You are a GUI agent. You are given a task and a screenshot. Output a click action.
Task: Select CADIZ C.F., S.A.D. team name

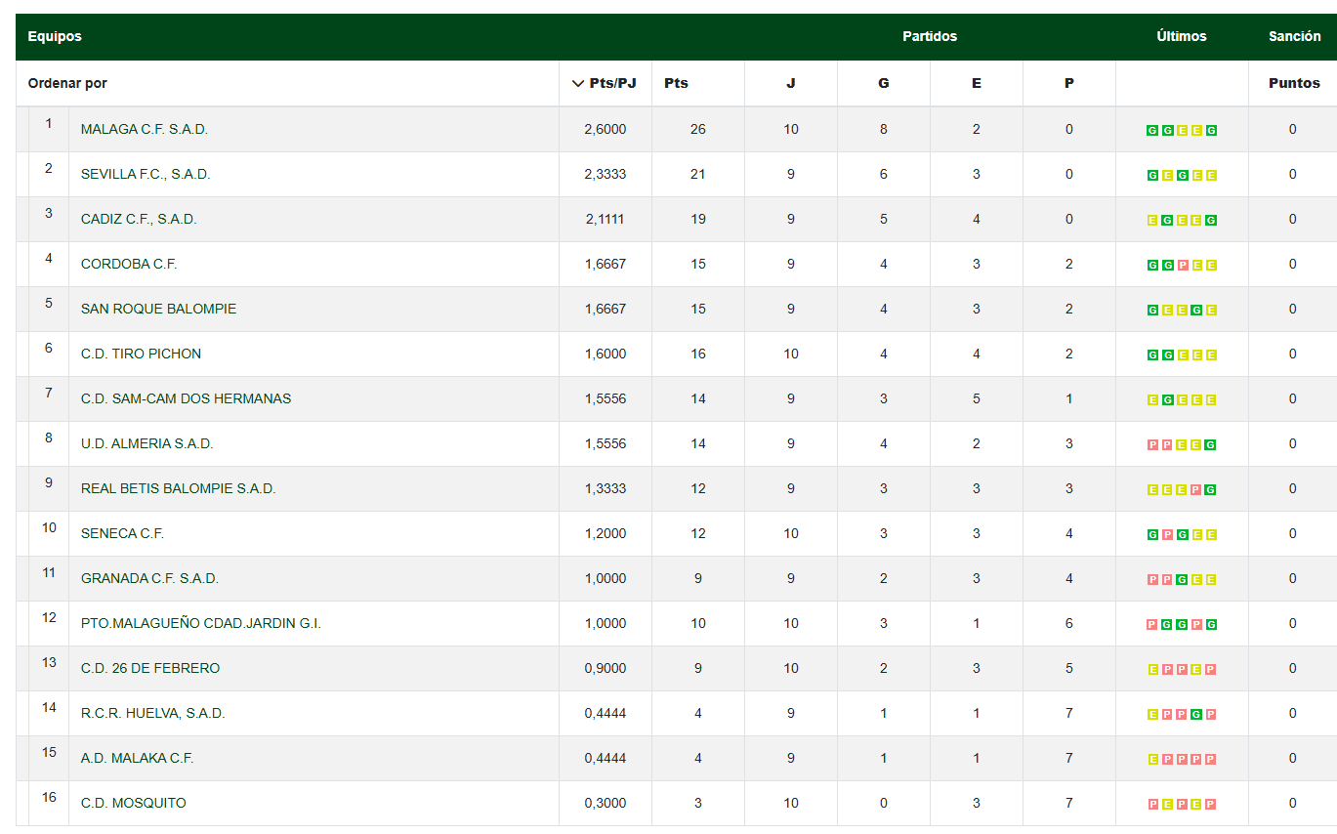(x=139, y=219)
